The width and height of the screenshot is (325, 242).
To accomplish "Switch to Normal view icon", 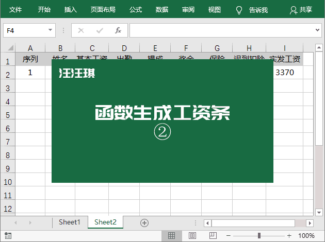I will (172, 236).
